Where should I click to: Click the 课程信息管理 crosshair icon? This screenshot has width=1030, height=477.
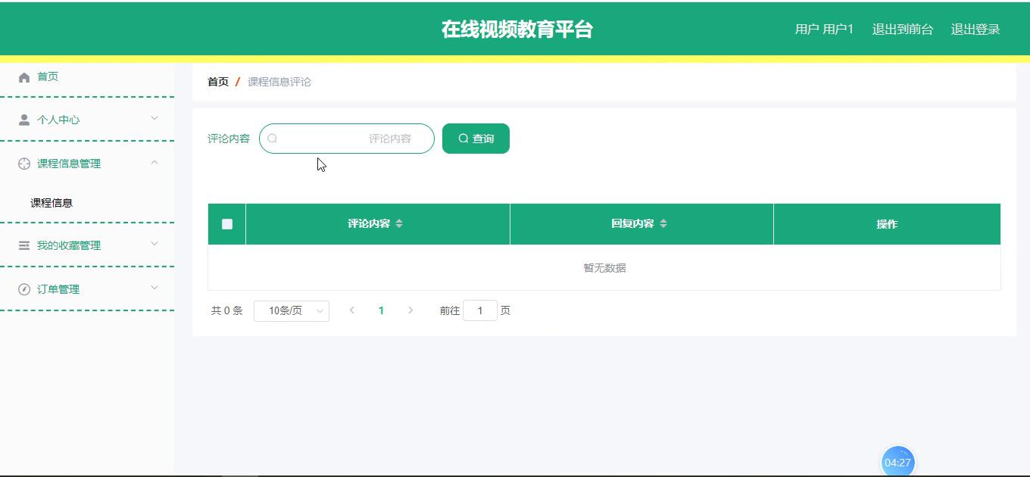(24, 164)
